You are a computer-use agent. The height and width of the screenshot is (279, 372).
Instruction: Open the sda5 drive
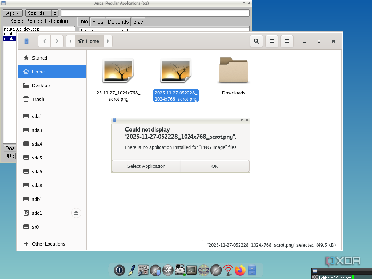(52, 158)
